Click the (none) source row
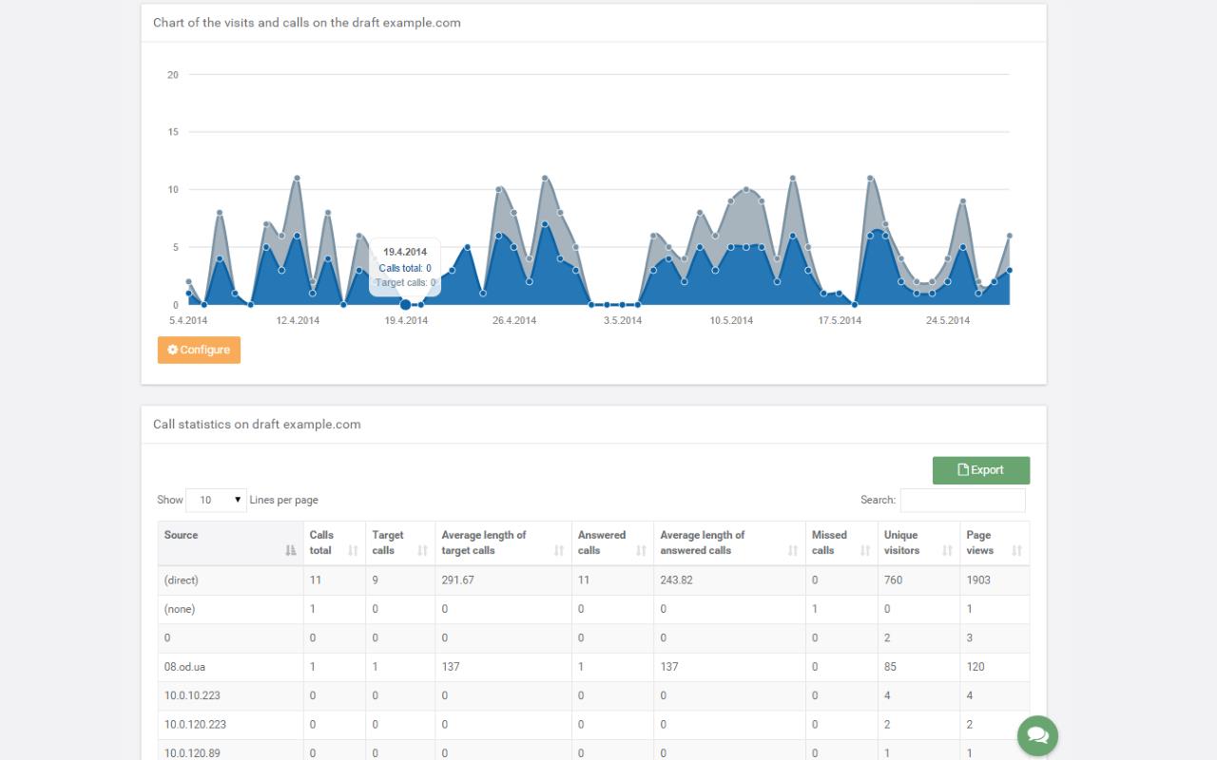The height and width of the screenshot is (760, 1217). coord(180,609)
